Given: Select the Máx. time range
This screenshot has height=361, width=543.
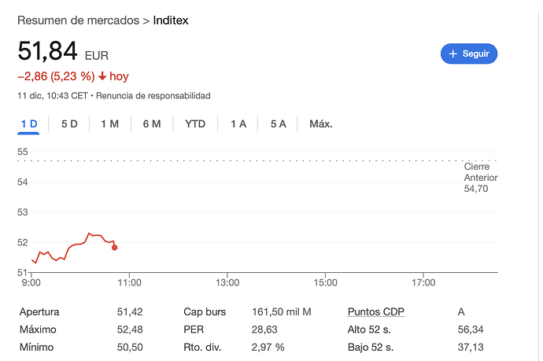Looking at the screenshot, I should (321, 124).
